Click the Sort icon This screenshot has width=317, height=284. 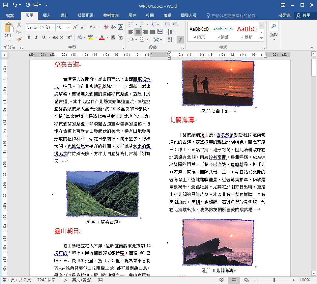(x=170, y=39)
